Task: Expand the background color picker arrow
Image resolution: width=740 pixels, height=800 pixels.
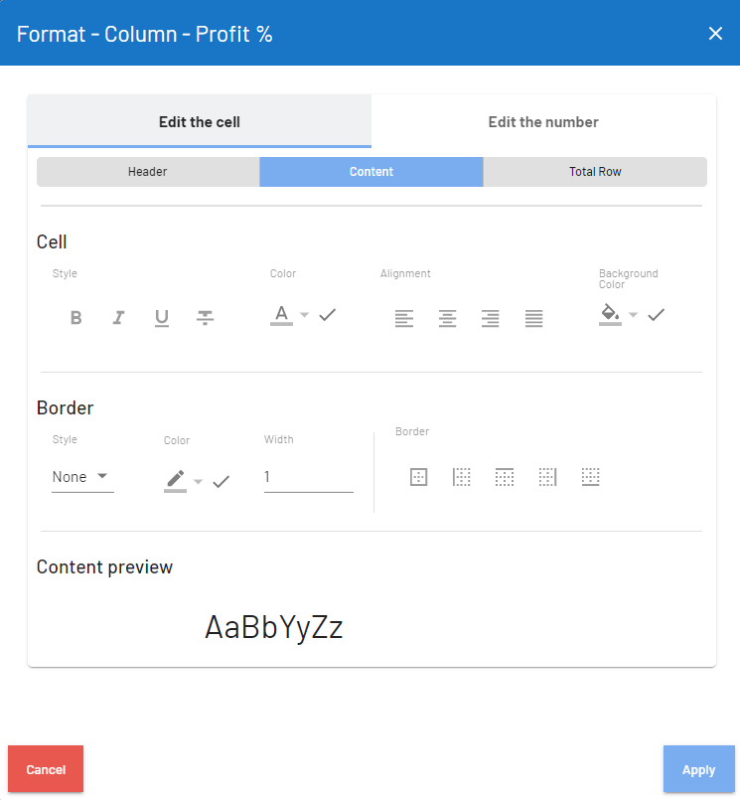Action: click(633, 315)
